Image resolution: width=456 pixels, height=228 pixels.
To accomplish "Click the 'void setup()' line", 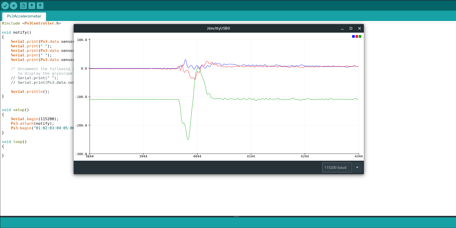I will click(15, 110).
